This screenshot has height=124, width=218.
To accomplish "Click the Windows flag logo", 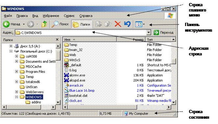I will [170, 15].
